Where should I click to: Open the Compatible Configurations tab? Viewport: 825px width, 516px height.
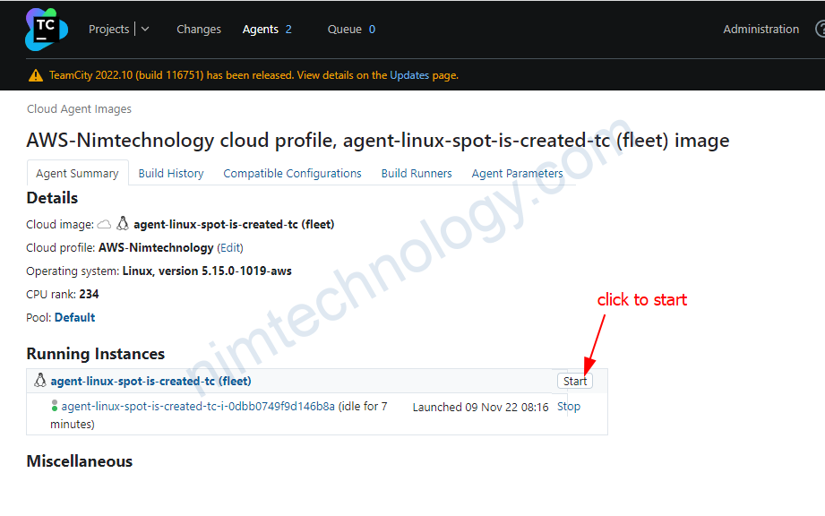pos(293,173)
